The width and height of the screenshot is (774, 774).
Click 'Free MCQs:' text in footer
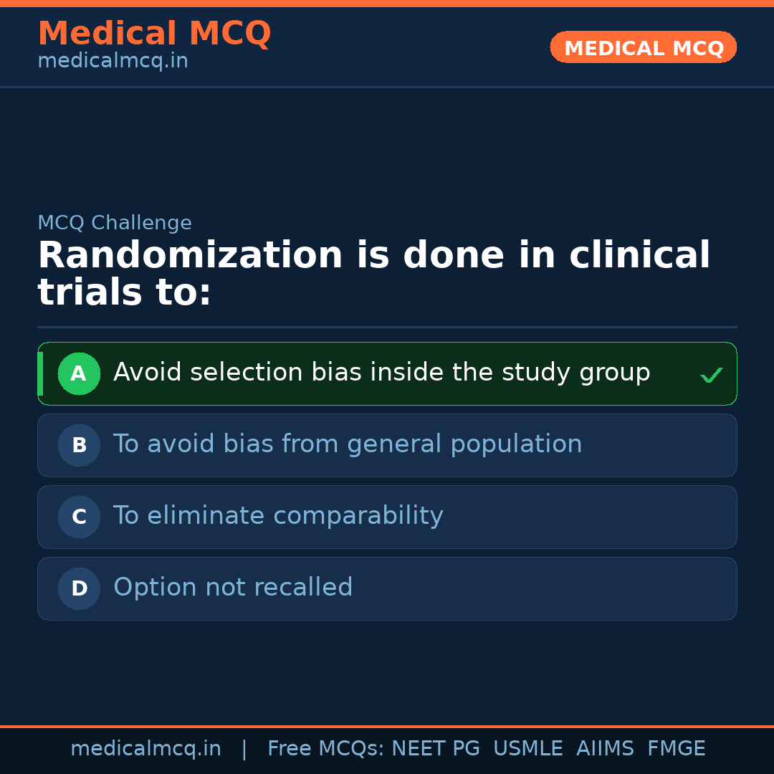click(326, 749)
